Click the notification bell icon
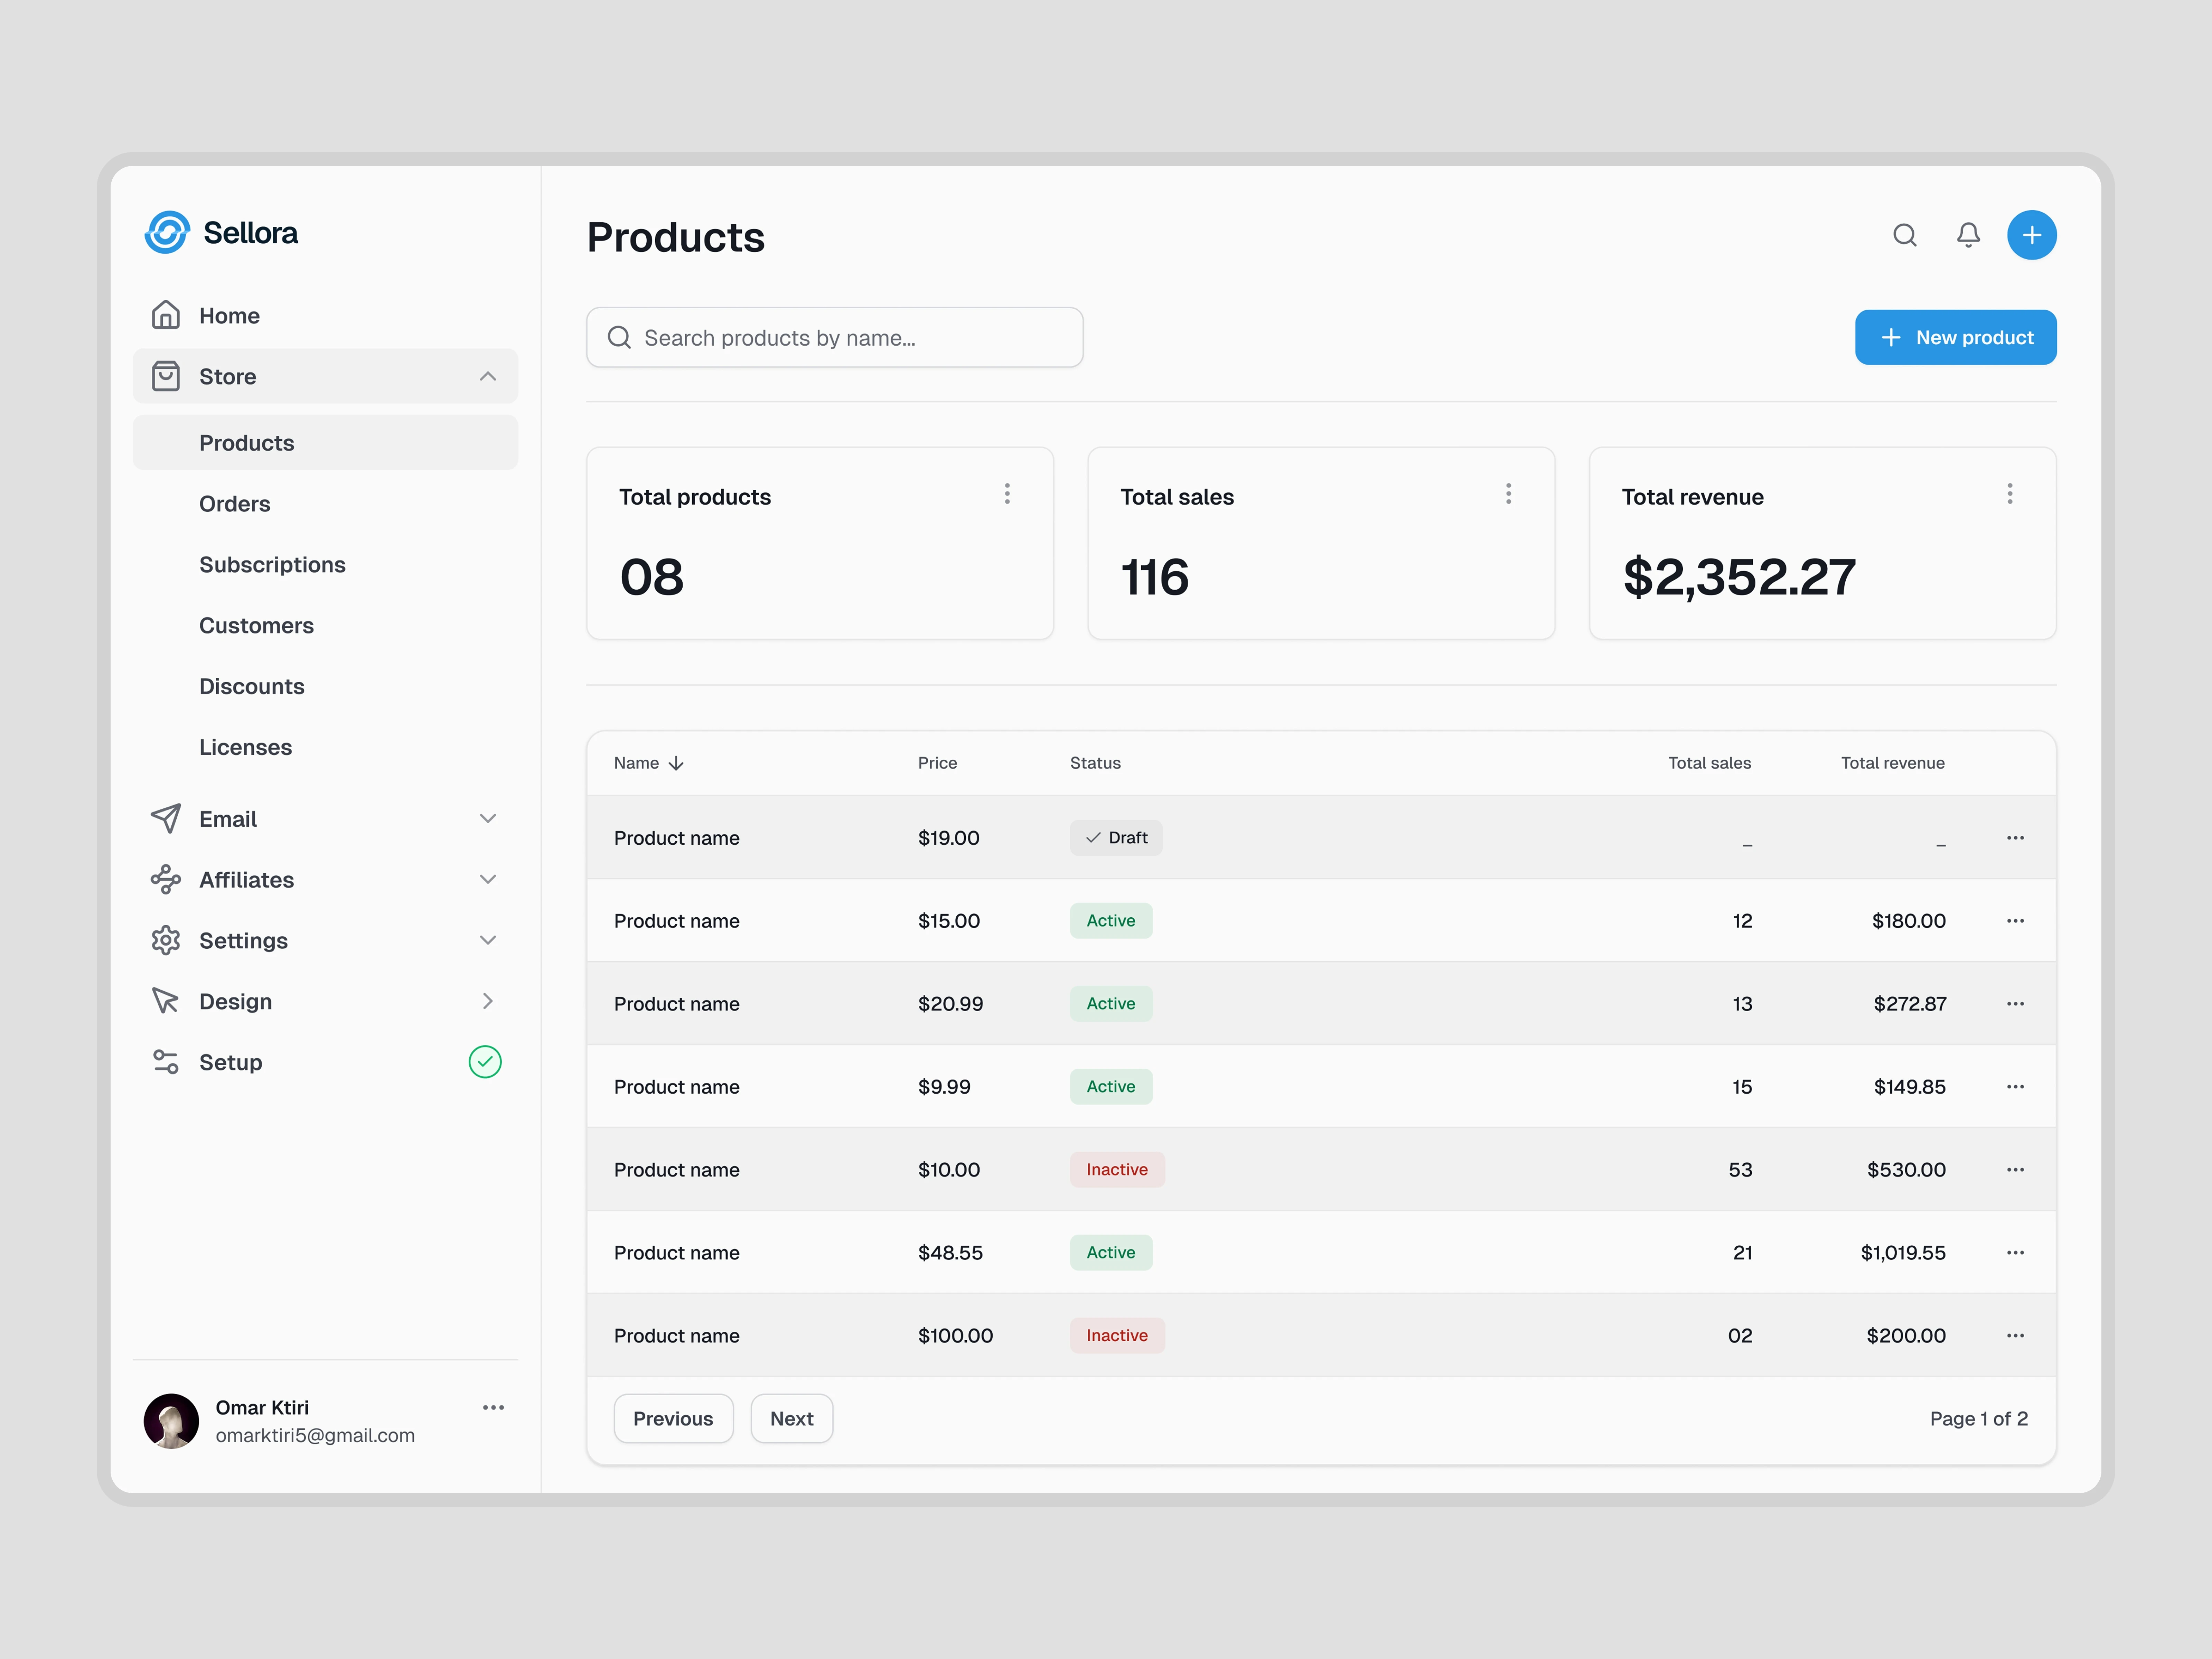 (1968, 235)
